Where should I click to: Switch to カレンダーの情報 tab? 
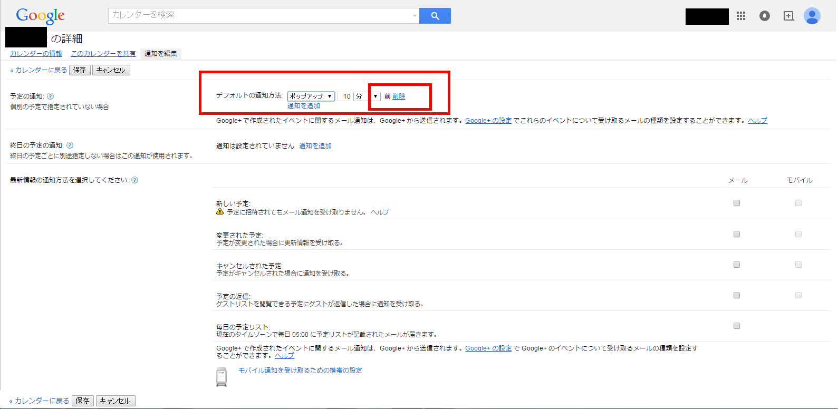(36, 54)
